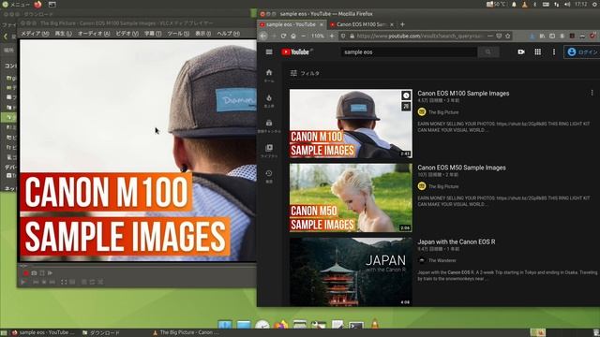The image size is (600, 337).
Task: Click the ログイン sign-in button
Action: [x=582, y=52]
